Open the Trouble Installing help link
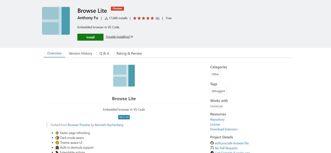 (x=118, y=37)
